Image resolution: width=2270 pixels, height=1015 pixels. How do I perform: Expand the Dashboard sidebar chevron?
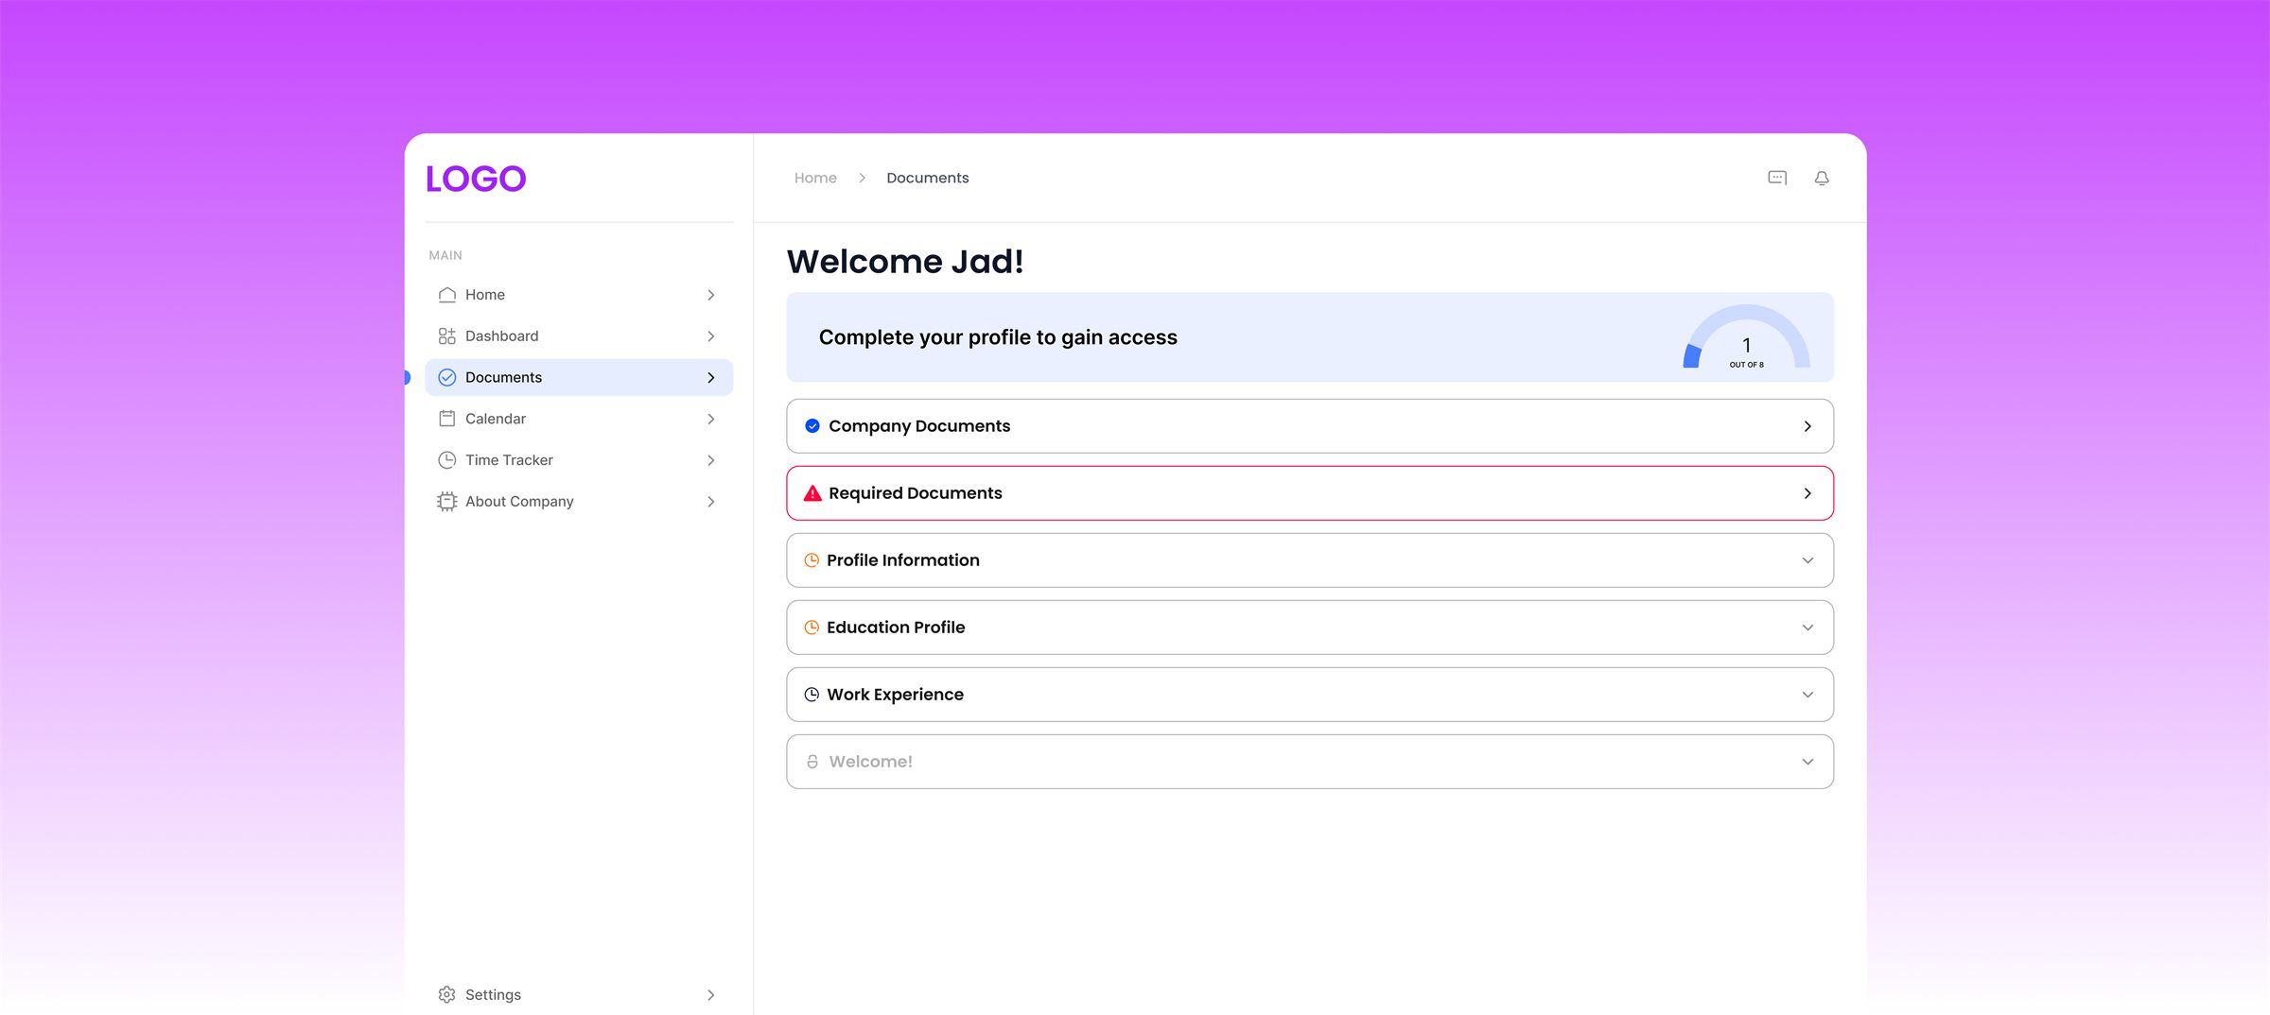711,336
